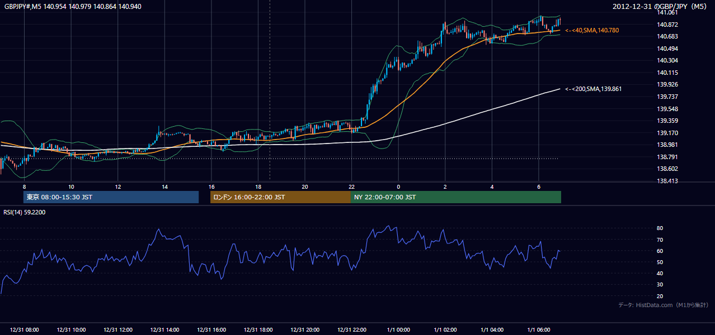Click the 12/31 16:00 bottom time label

coord(211,330)
